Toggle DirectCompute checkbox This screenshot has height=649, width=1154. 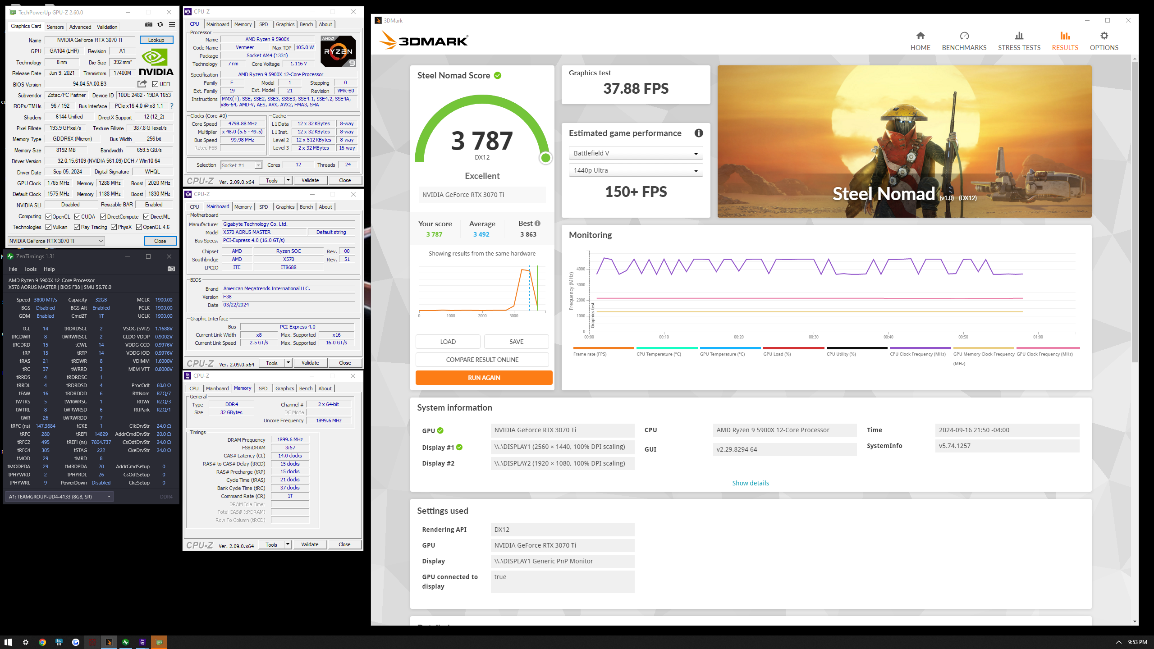coord(103,217)
